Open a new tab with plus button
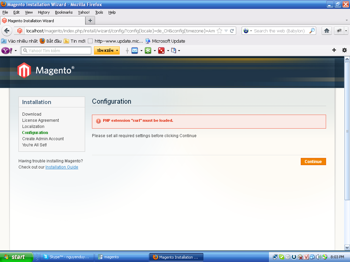 (90, 20)
